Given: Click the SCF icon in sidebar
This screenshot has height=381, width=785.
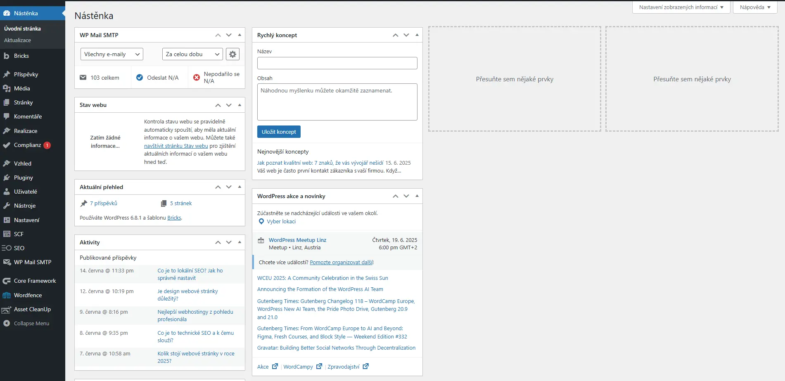Looking at the screenshot, I should point(7,234).
